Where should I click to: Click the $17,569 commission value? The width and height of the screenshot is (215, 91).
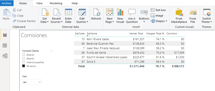point(179,53)
